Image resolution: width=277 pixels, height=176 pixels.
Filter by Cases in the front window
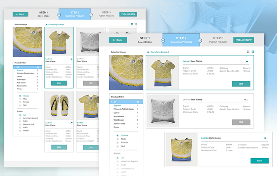click(126, 113)
